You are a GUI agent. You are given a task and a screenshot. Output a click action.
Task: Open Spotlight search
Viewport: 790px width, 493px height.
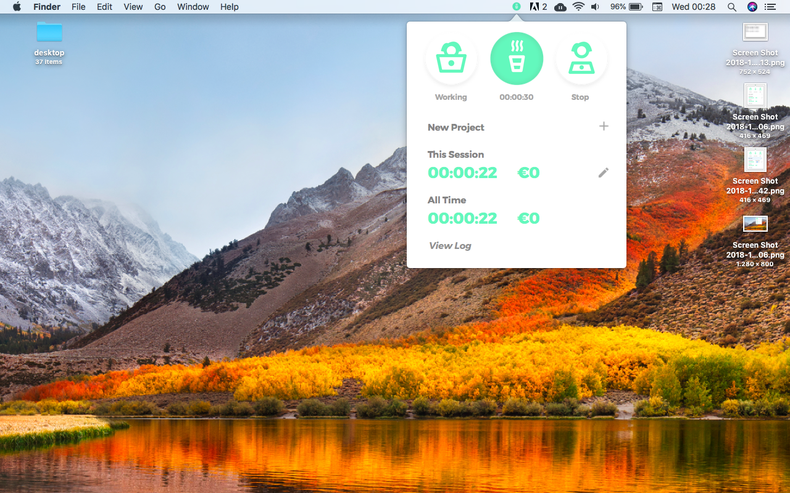pos(732,7)
